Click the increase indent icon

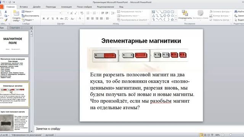(107, 13)
